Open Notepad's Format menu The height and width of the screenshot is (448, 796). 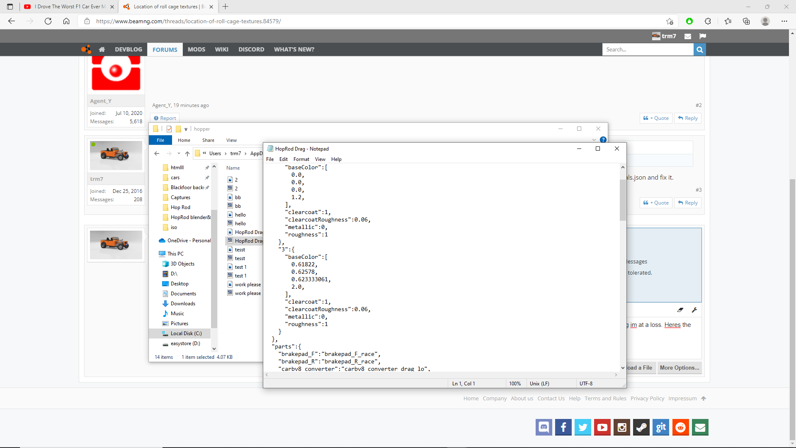[x=301, y=159]
